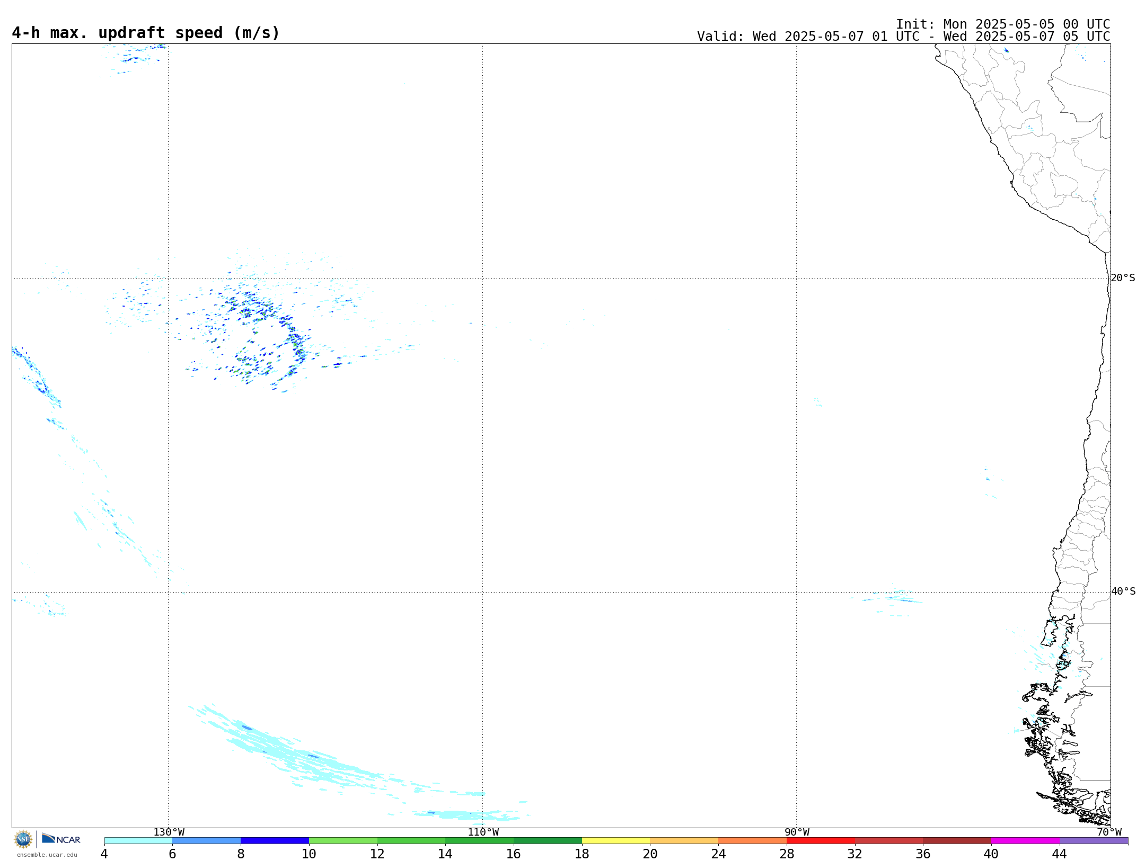Click the NCAR logo
Screen dimensions: 1145x861
(61, 839)
